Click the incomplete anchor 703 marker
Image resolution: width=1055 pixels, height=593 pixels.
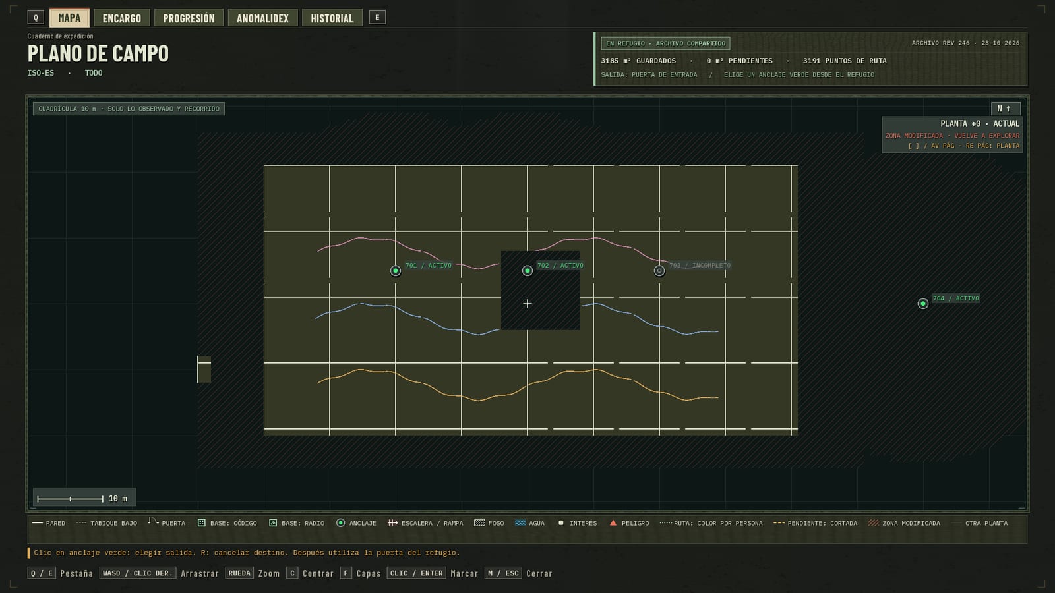click(x=659, y=271)
